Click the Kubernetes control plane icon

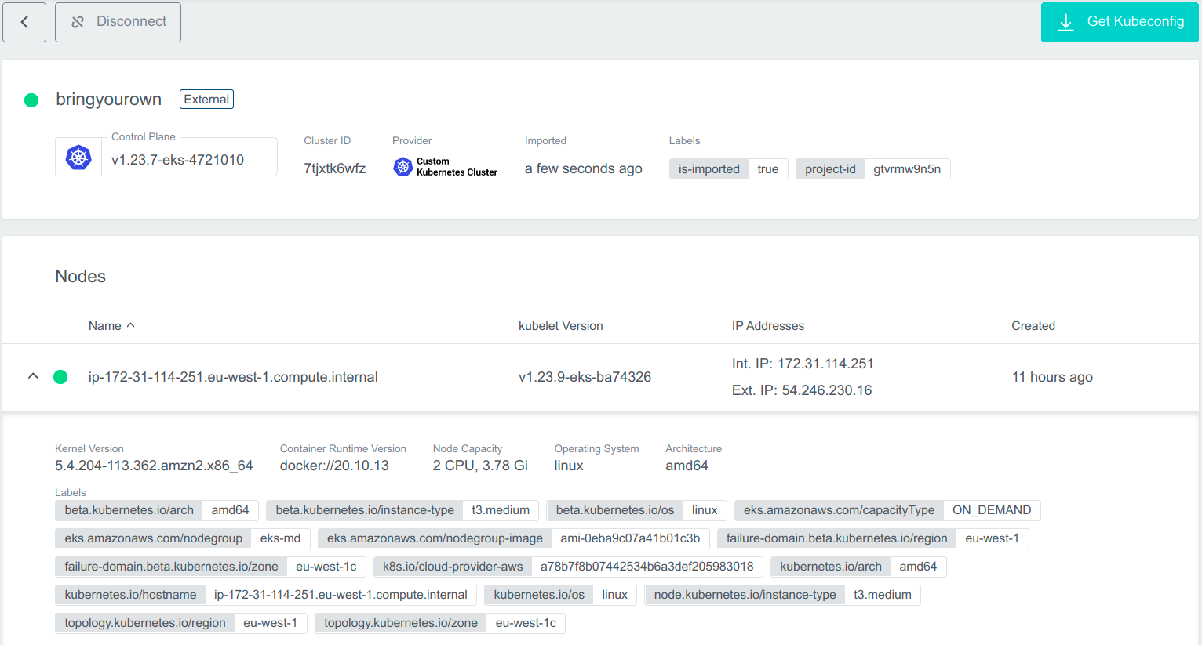[78, 158]
